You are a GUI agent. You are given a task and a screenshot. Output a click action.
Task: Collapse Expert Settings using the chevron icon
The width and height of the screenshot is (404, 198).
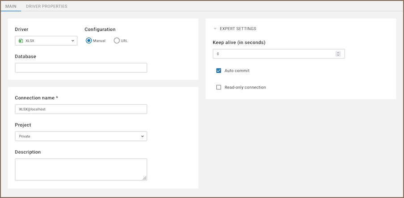(x=215, y=29)
